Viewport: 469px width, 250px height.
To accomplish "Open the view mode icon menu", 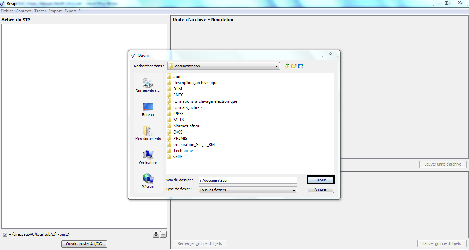I will coord(302,66).
